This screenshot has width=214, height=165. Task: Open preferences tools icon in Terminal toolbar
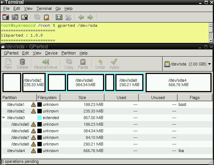[x=68, y=17]
